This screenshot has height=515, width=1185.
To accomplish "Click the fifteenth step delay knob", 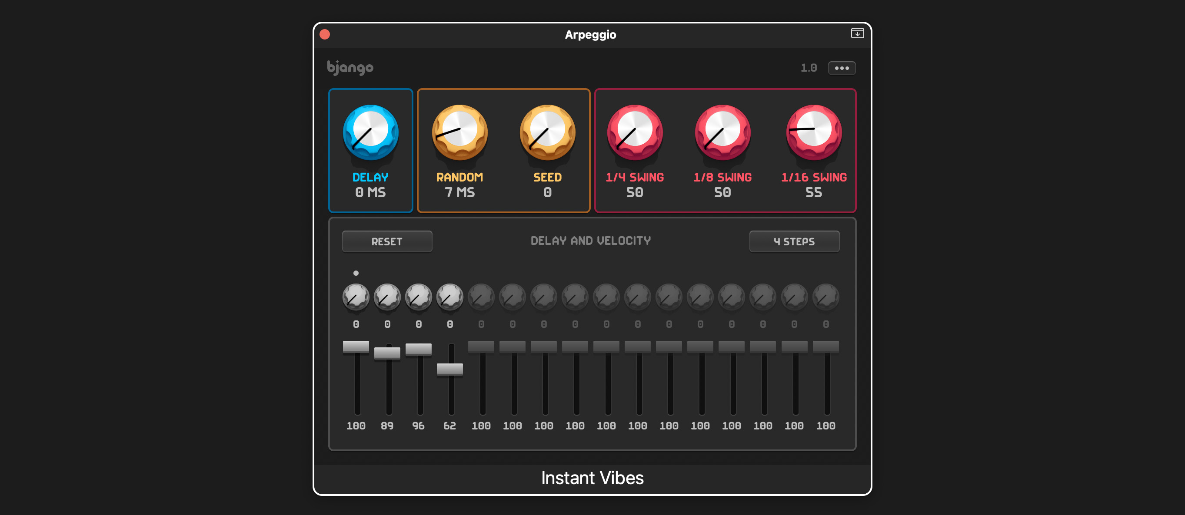I will click(795, 297).
